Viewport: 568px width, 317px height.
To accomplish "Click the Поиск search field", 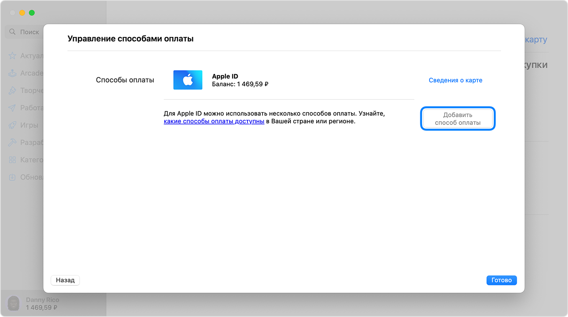I will click(24, 32).
